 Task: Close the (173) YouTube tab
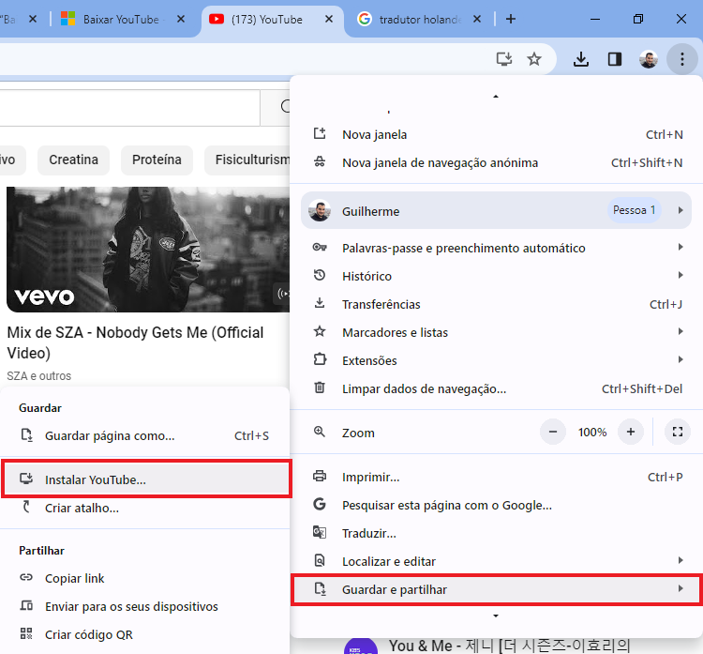click(x=329, y=19)
